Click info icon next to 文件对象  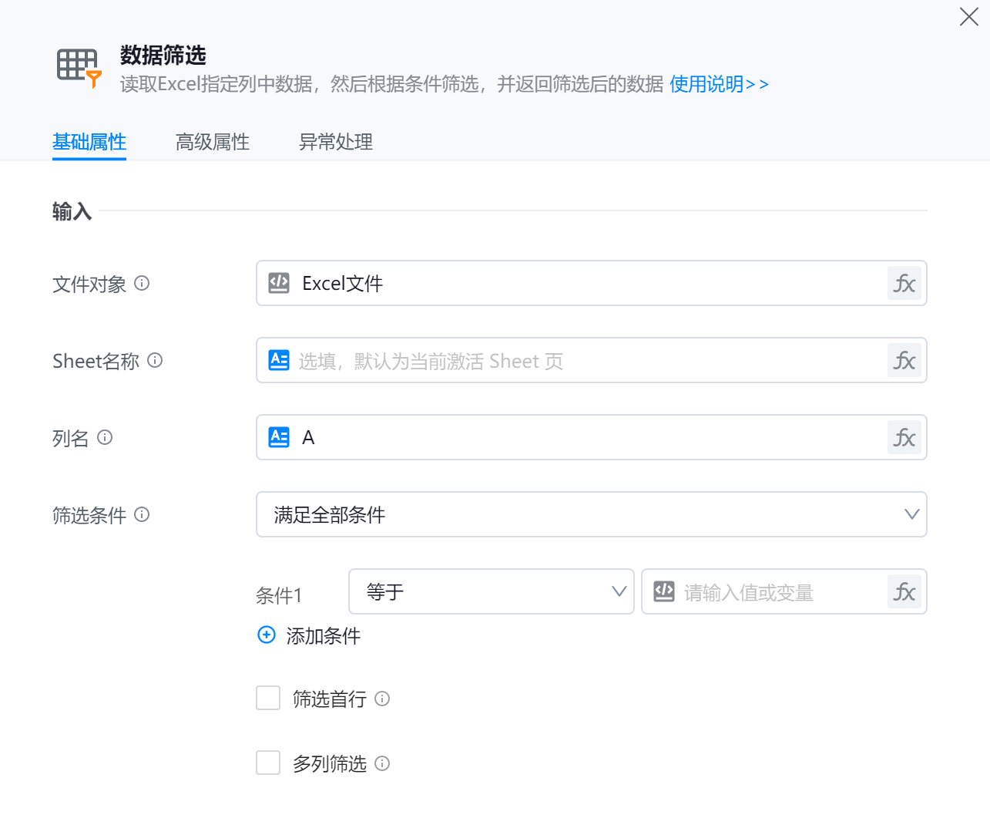click(142, 284)
